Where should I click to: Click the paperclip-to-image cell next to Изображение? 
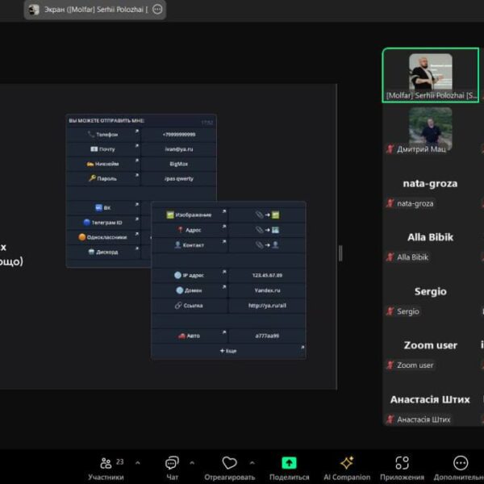(267, 215)
